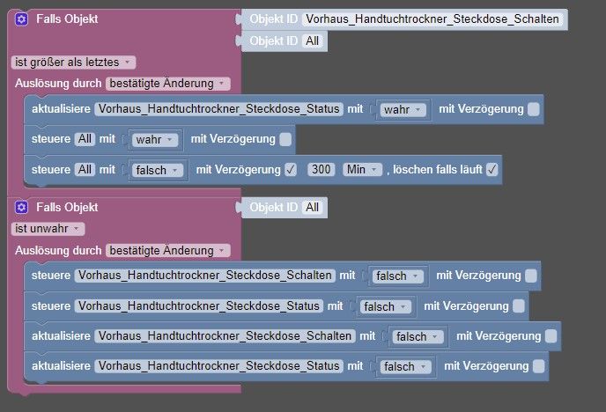Select 'All' object in steuere falsch delay row

click(85, 170)
